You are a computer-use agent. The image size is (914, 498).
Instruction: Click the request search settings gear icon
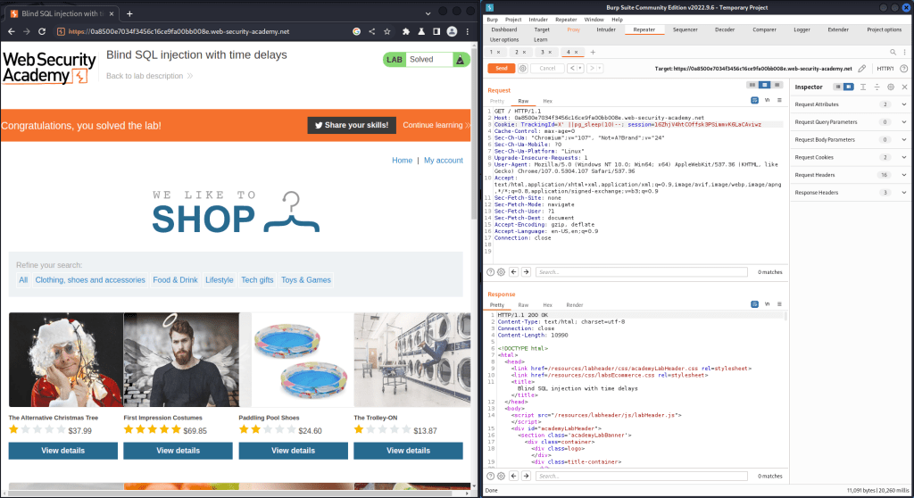coord(501,271)
